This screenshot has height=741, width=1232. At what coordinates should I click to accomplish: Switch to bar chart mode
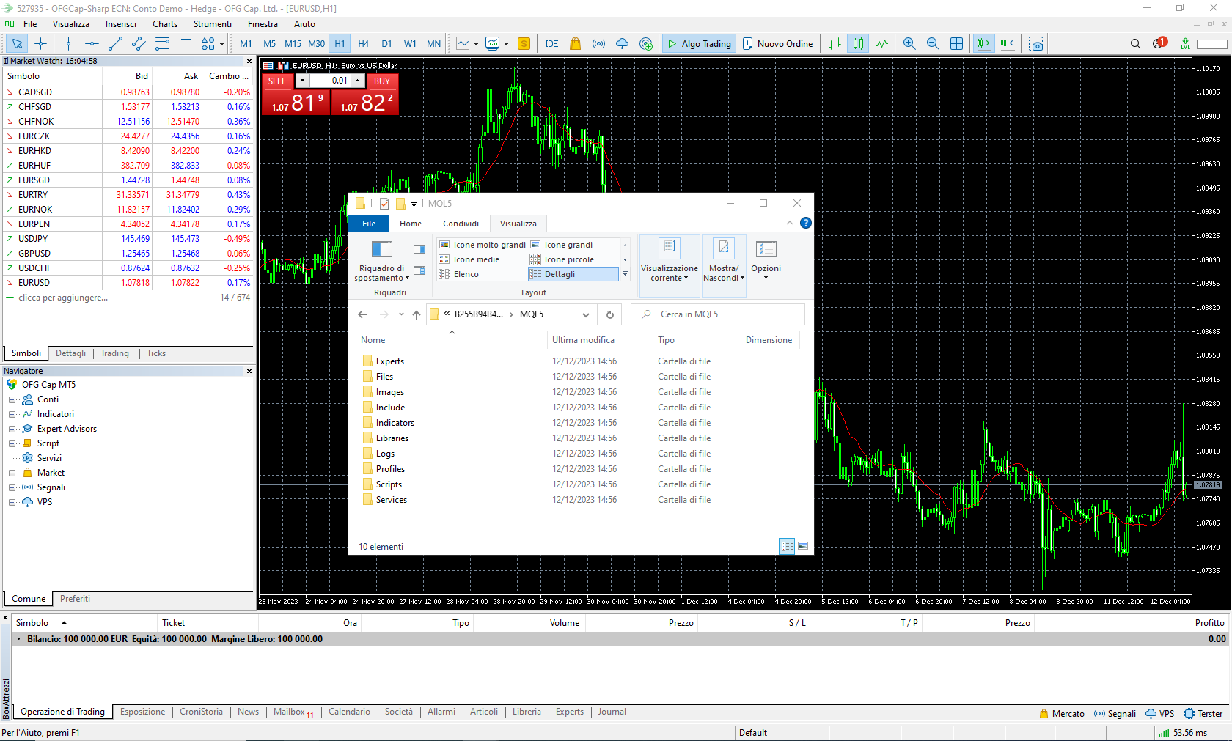835,44
